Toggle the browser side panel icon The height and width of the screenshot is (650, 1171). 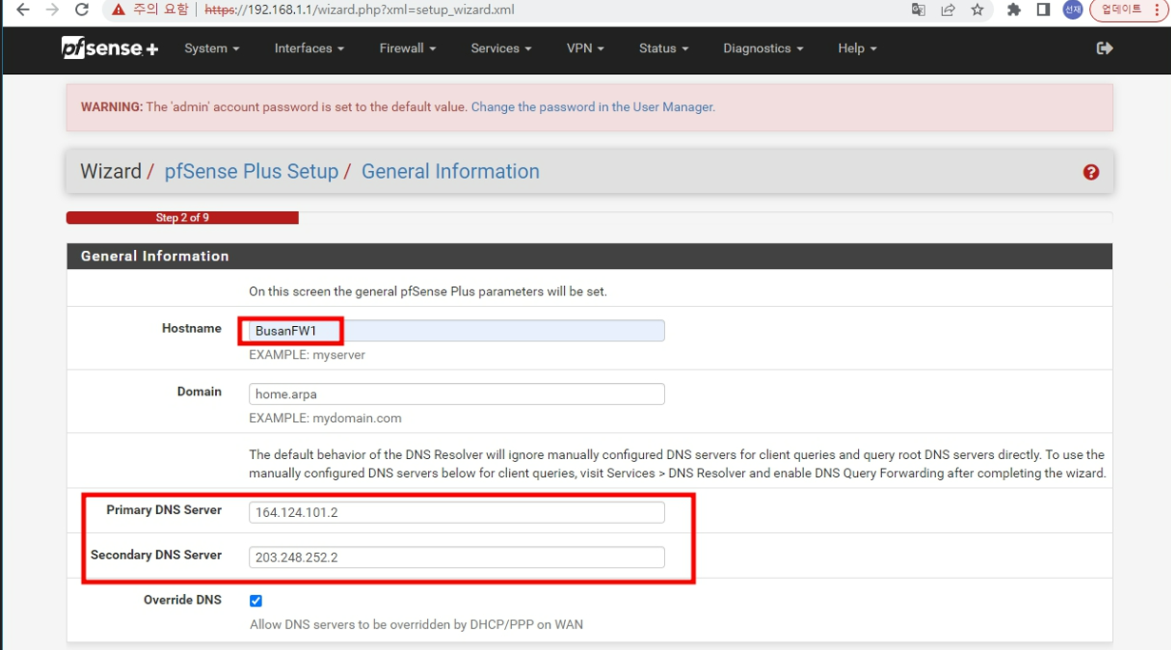click(1044, 10)
